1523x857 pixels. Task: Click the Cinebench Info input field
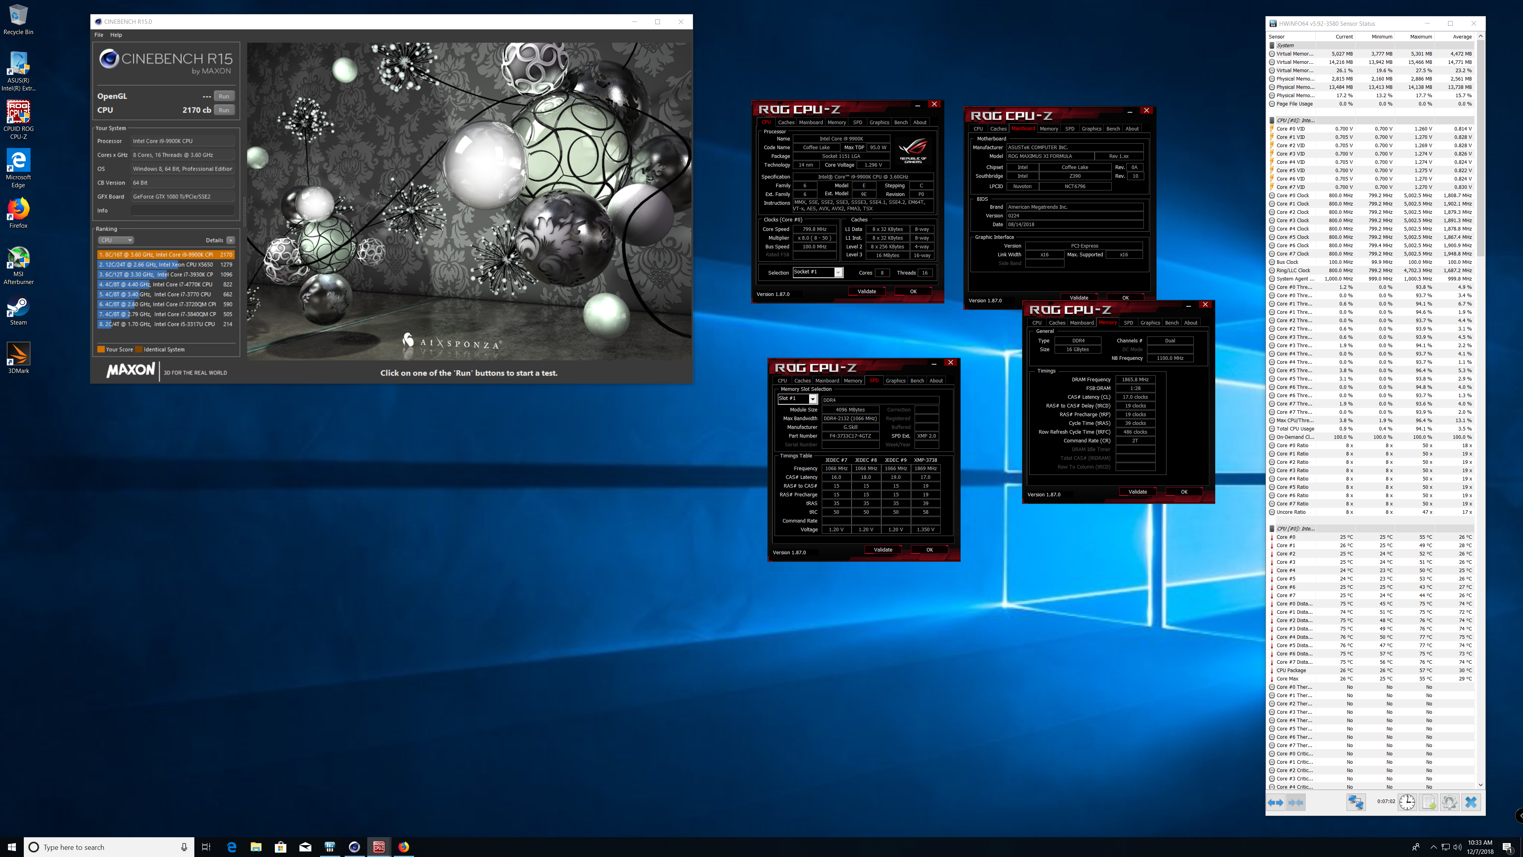pos(183,211)
